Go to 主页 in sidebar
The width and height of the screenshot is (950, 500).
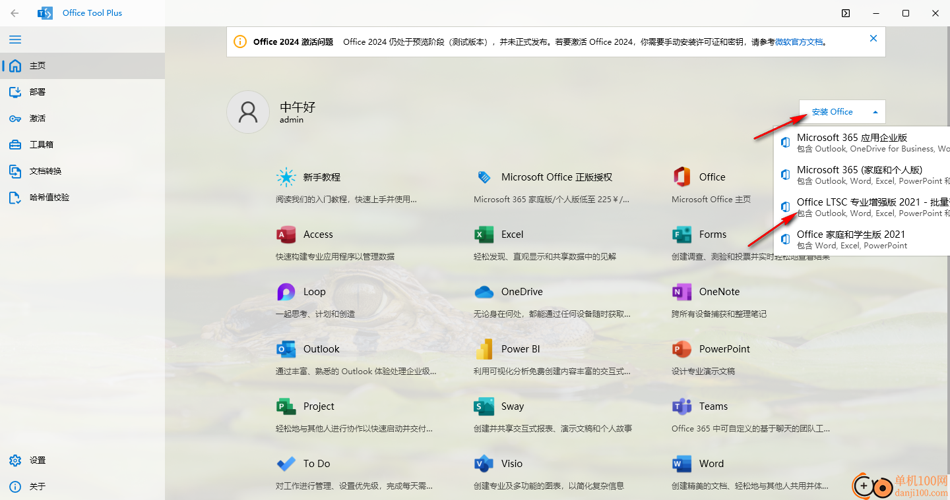tap(82, 66)
